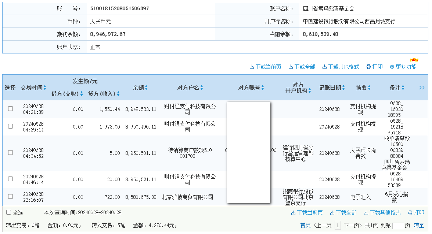The width and height of the screenshot is (432, 234).
Task: Click the bottom 下载全部 download icon
Action: pos(332,213)
